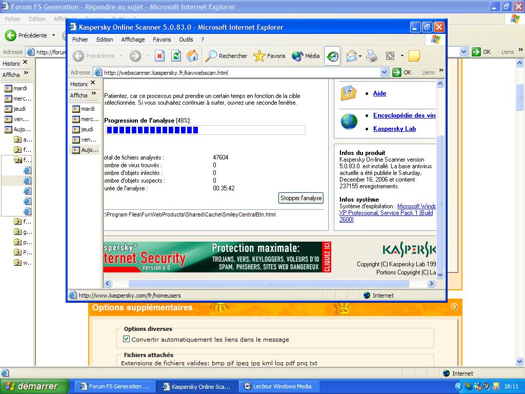Open w... folder in Forum history panel
Image resolution: width=525 pixels, height=394 pixels.
click(23, 262)
